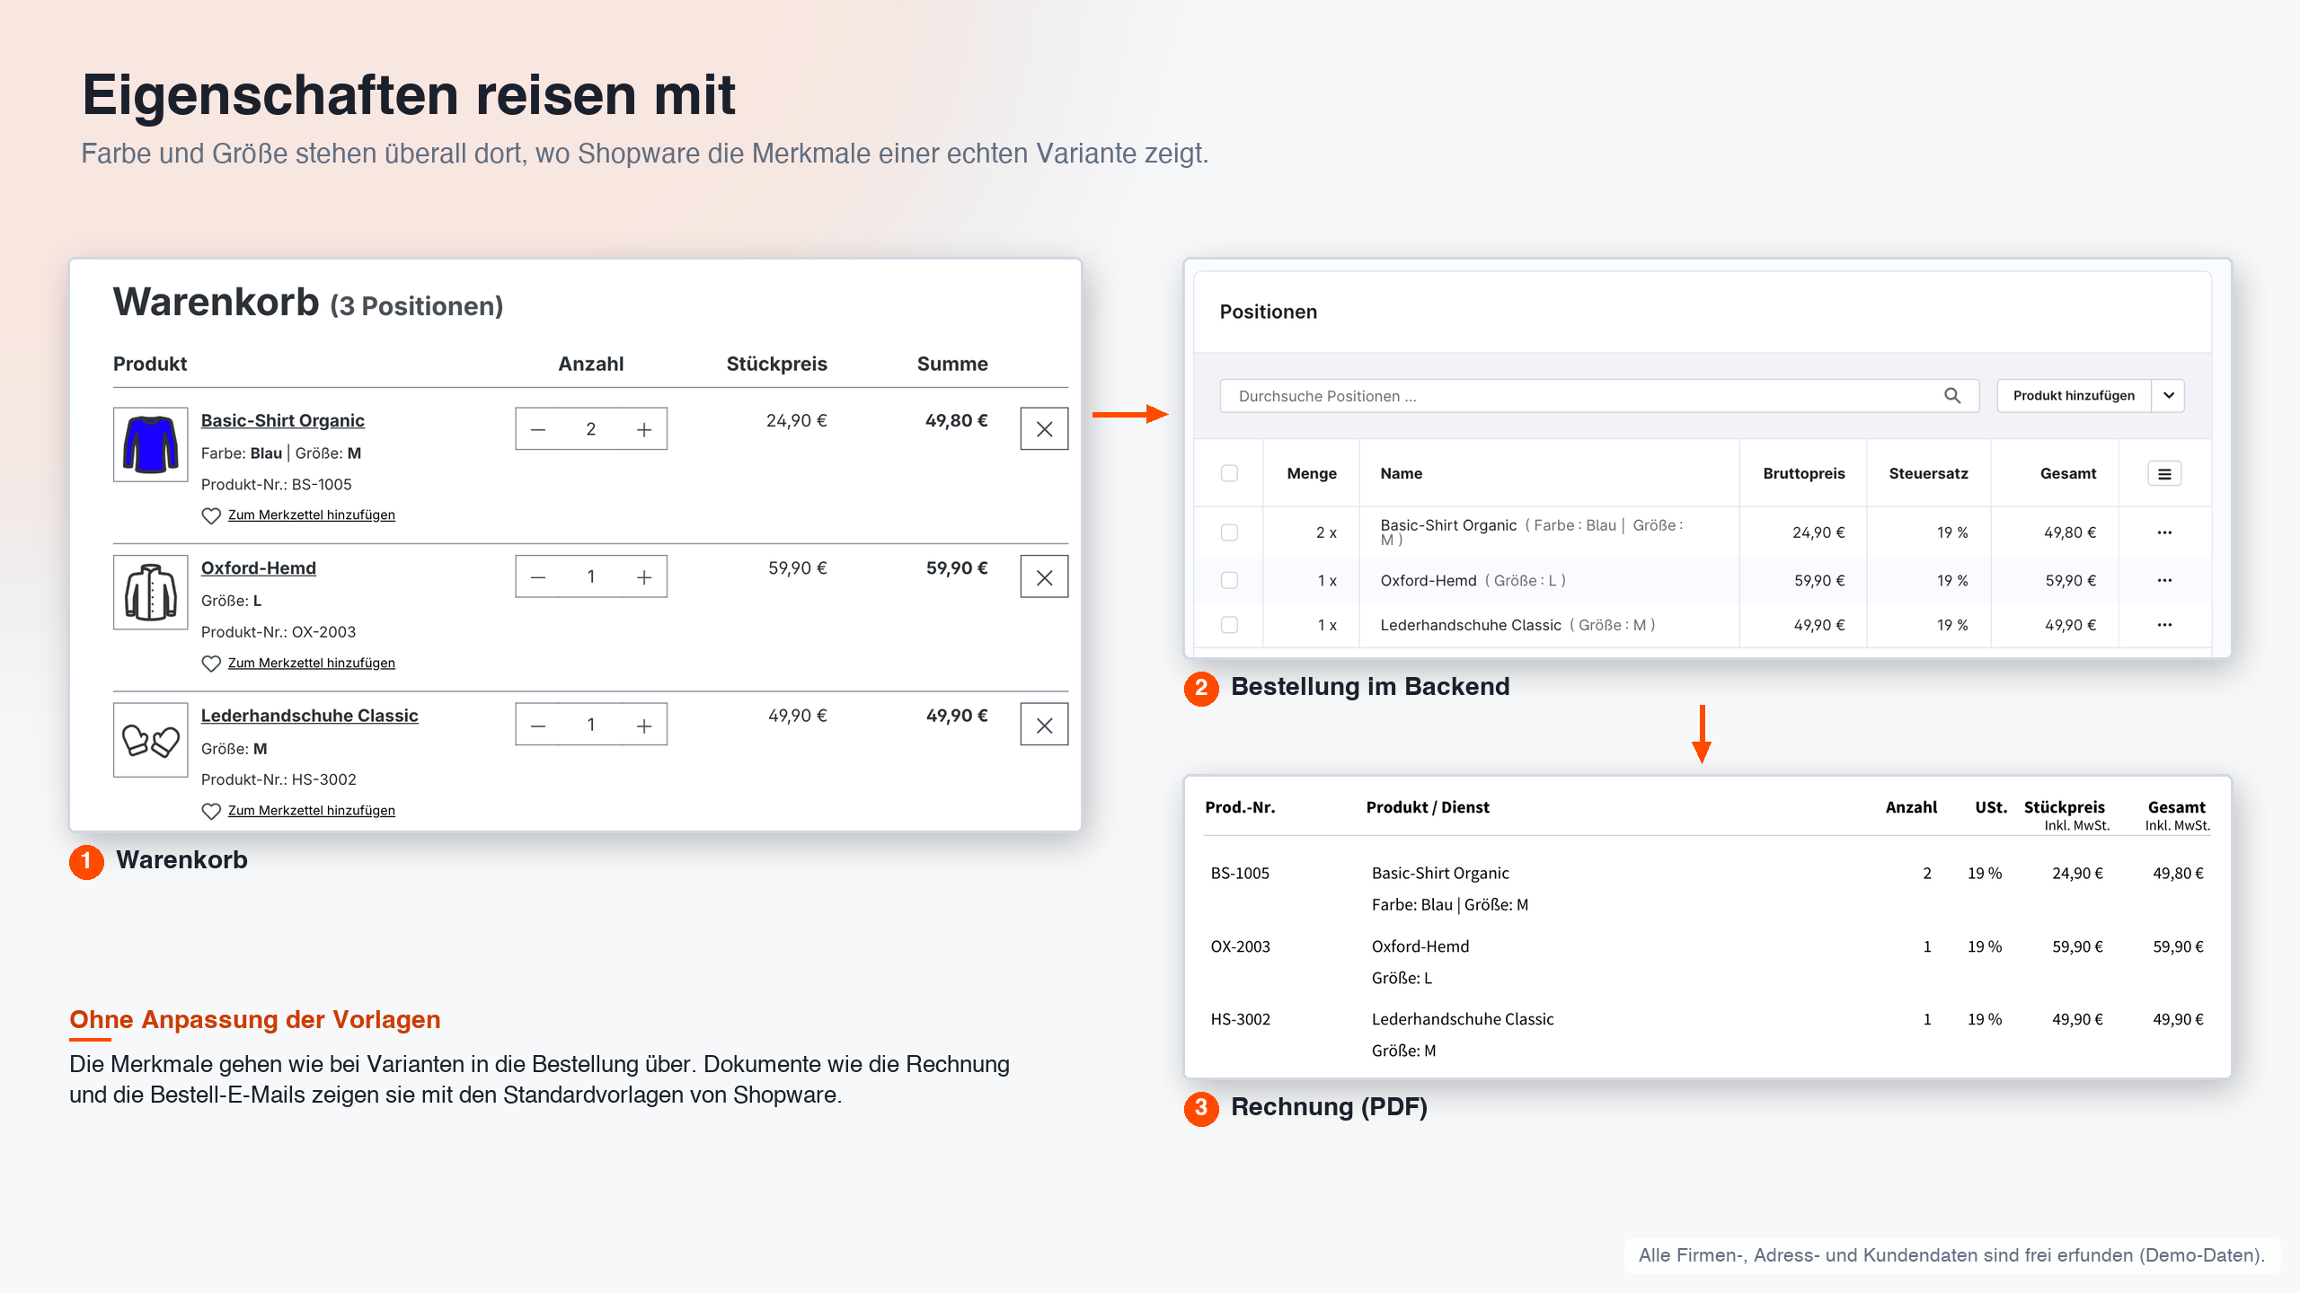
Task: Click heart icon under Lederhandschuhe Classic
Action: (211, 811)
